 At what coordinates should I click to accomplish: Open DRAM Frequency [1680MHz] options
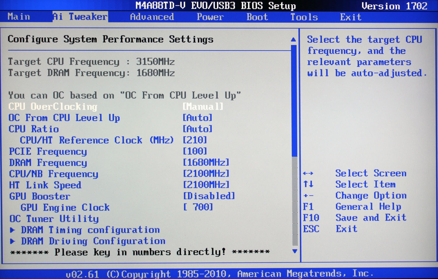point(206,162)
